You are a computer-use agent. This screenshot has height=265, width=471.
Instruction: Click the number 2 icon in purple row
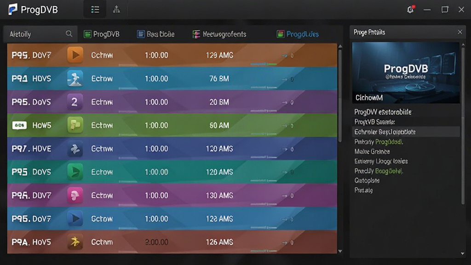coord(75,102)
